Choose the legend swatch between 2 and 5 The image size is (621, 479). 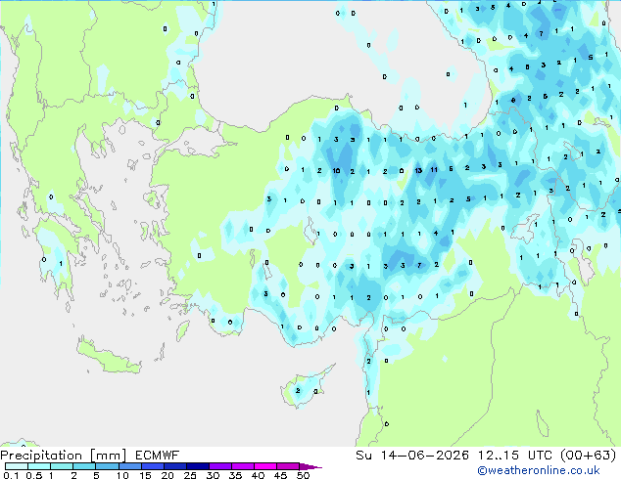[x=84, y=466]
